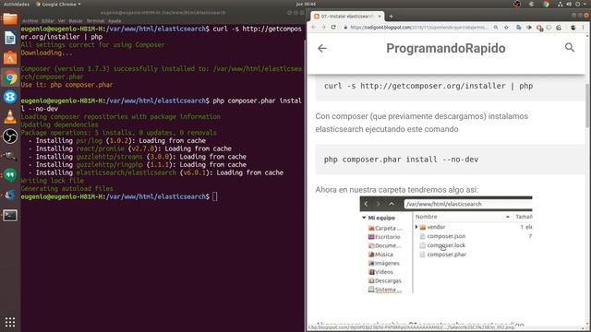Open the clock and calendar in the top panel
The height and width of the screenshot is (332, 591).
(306, 4)
